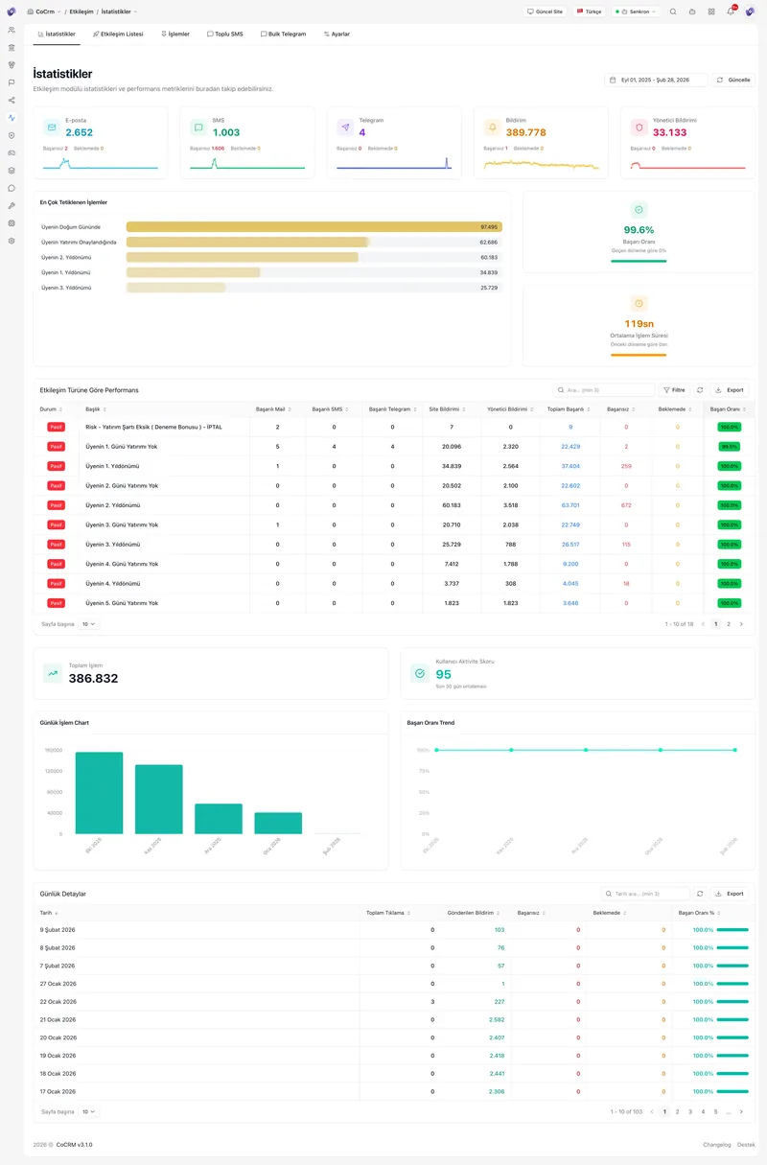Open Filtre on the performance table

coord(674,390)
